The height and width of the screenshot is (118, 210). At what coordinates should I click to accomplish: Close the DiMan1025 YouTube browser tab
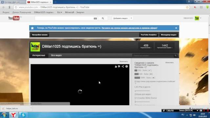pyautogui.click(x=51, y=2)
